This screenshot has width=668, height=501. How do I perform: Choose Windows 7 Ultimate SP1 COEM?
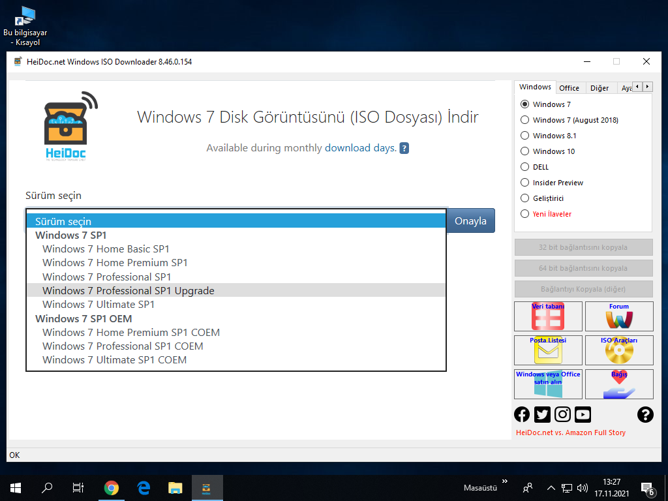coord(236,360)
